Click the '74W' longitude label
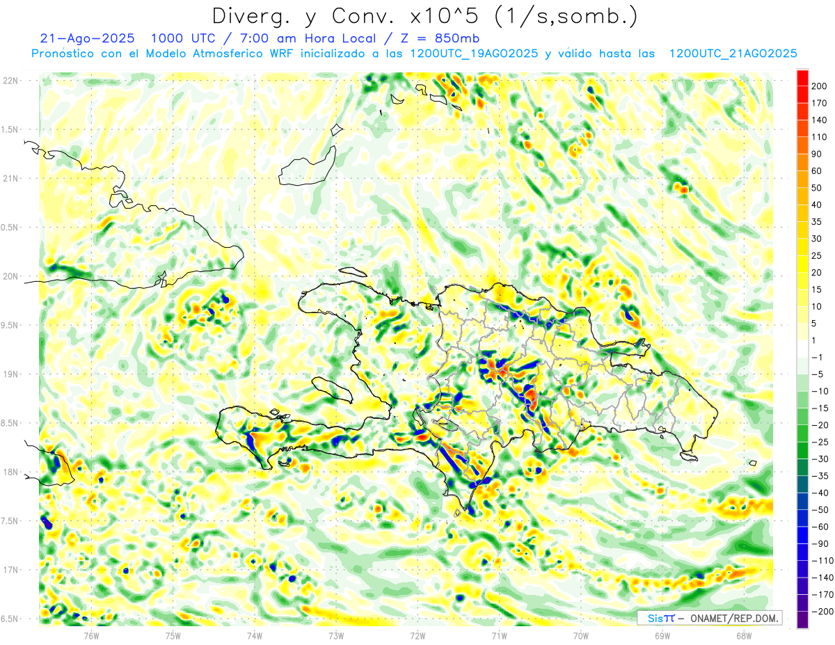The width and height of the screenshot is (835, 645). 255,635
